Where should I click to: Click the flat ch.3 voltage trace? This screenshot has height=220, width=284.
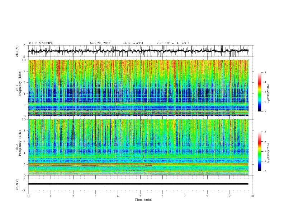point(138,184)
